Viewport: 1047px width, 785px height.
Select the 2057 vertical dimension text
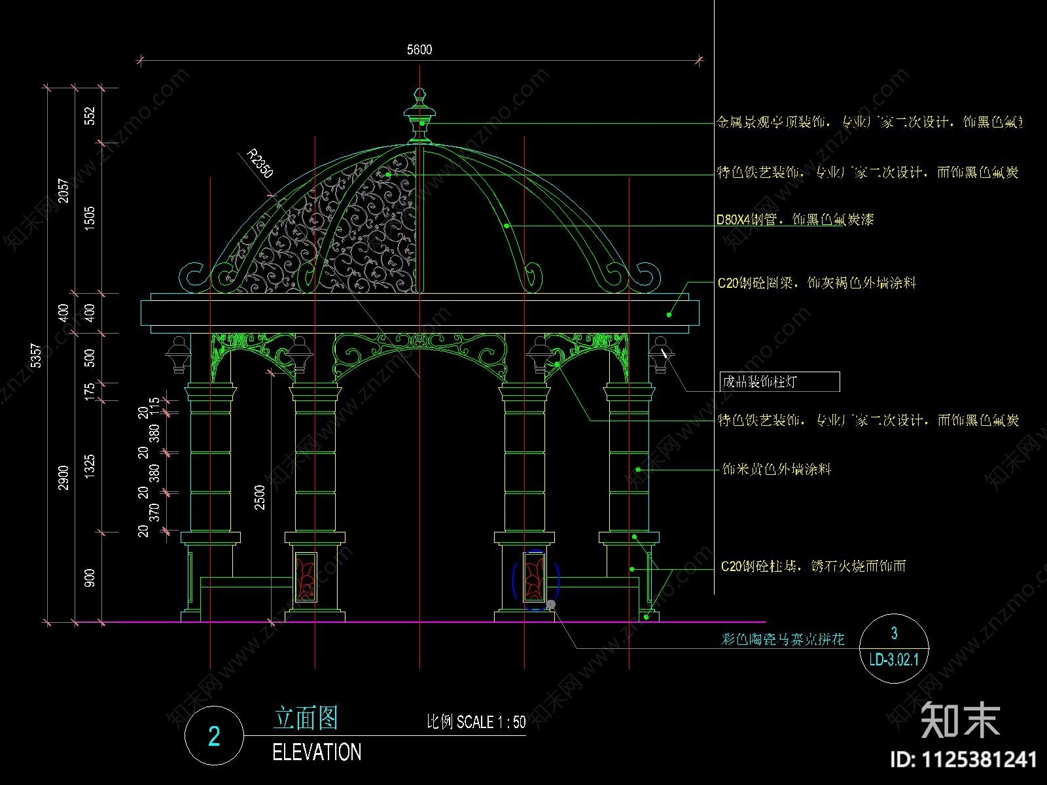(x=63, y=190)
